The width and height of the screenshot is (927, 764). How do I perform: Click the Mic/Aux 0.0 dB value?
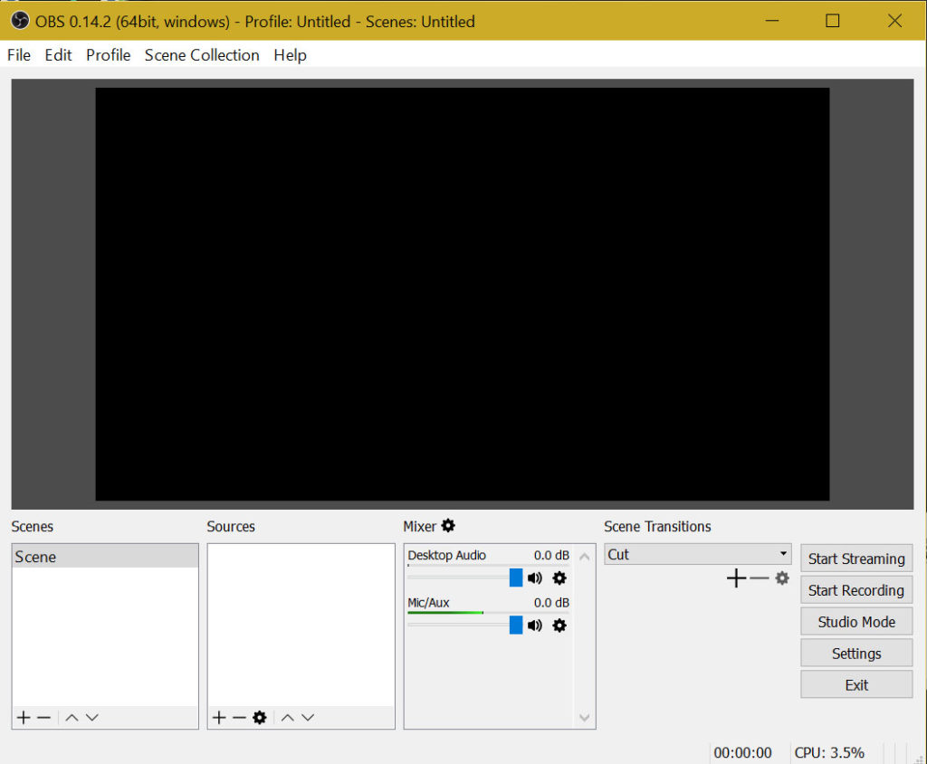tap(551, 603)
